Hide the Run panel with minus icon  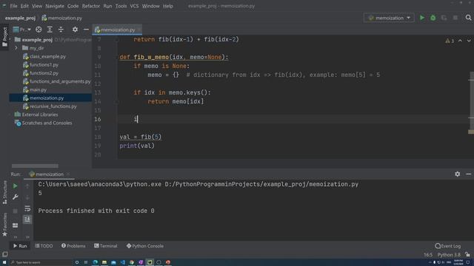tap(468, 174)
